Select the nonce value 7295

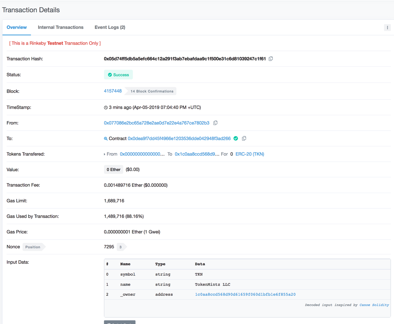coord(109,247)
